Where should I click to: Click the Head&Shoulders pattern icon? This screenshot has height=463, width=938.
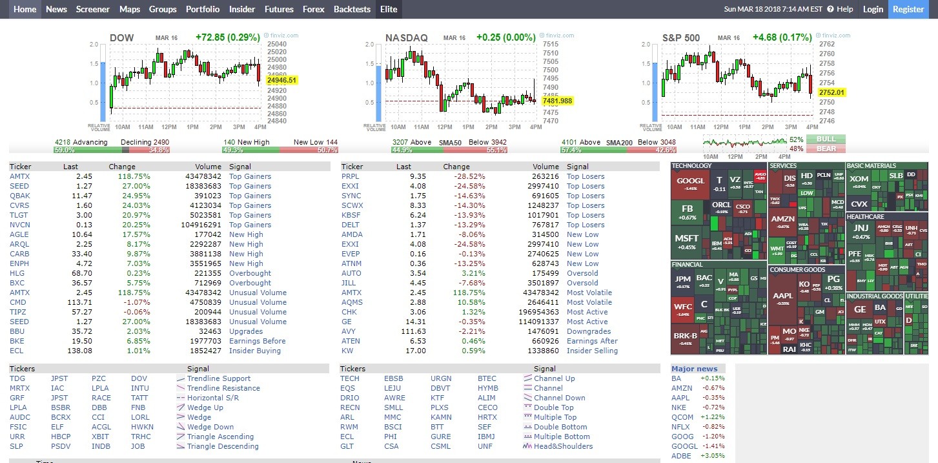527,446
